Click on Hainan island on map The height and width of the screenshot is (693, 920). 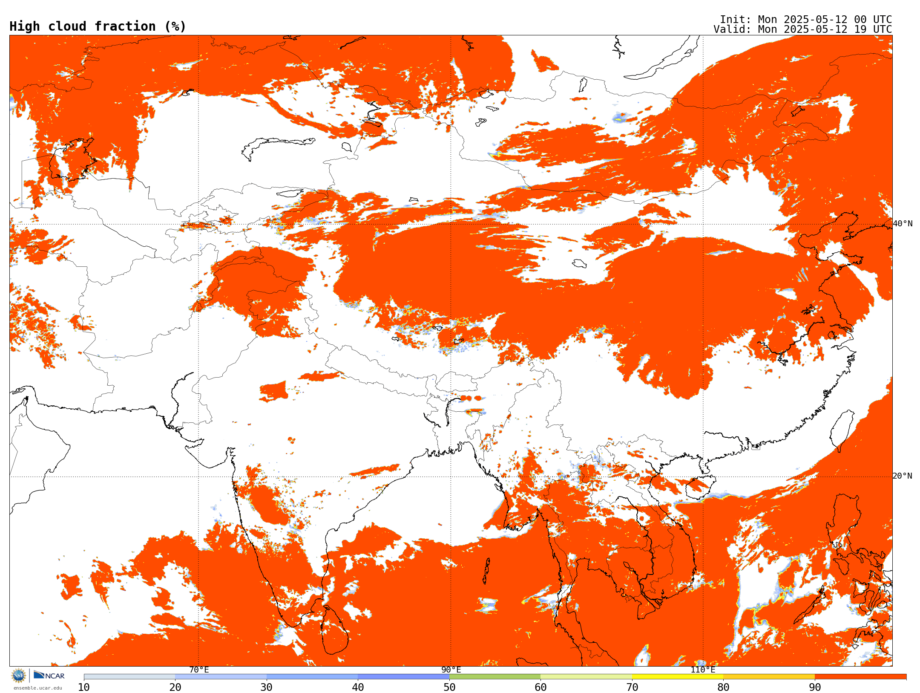point(701,487)
